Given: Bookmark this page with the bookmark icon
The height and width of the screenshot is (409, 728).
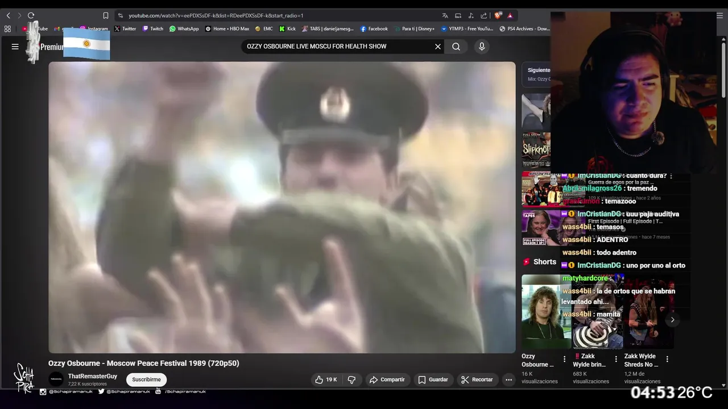Looking at the screenshot, I should pyautogui.click(x=105, y=15).
